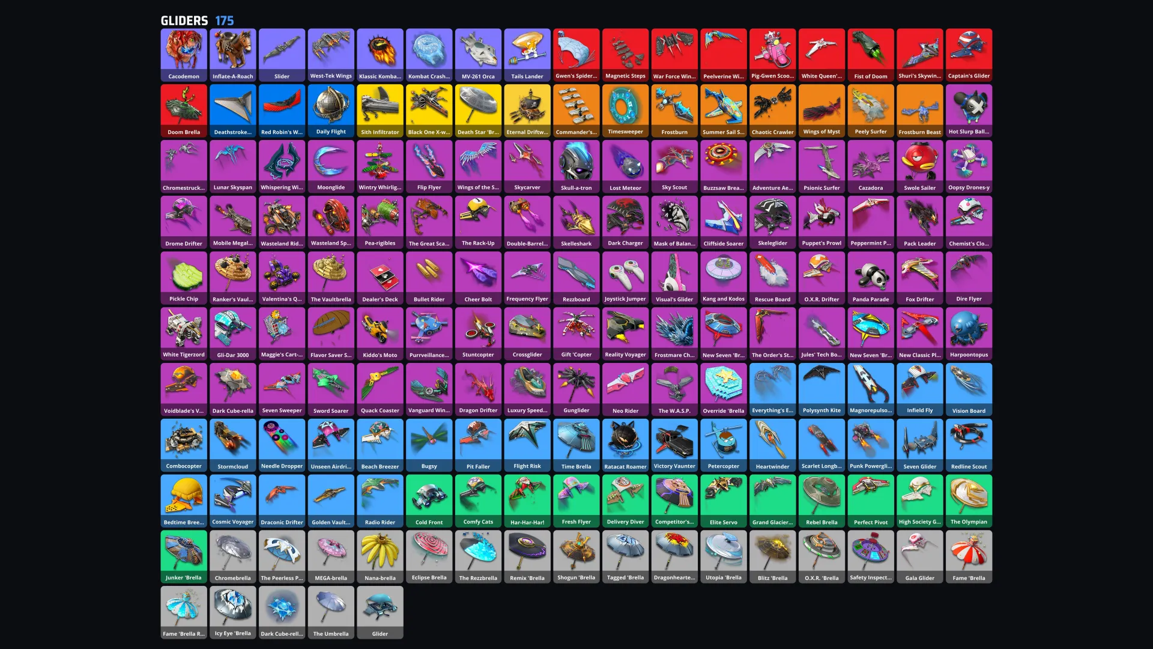
Task: Choose the Timesweeper glider
Action: pos(625,111)
